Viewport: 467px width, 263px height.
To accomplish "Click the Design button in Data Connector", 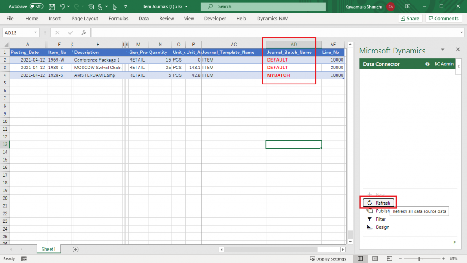I will 378,227.
